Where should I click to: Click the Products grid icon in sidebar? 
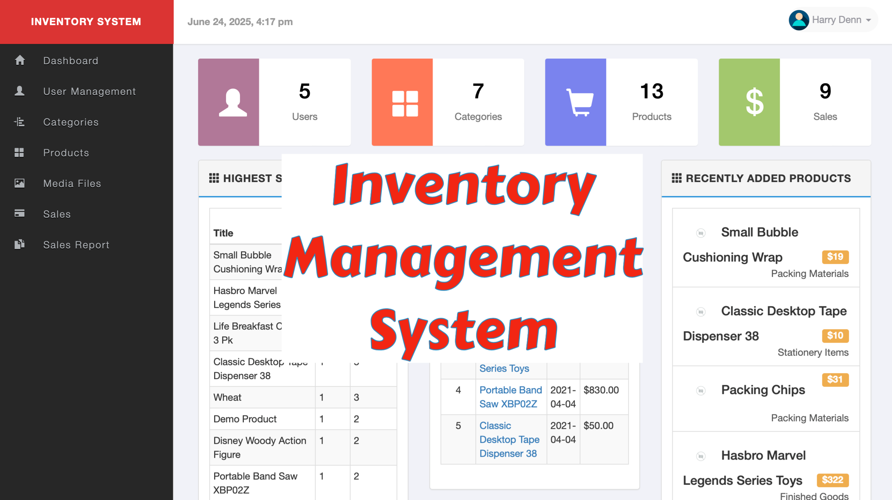(x=19, y=152)
